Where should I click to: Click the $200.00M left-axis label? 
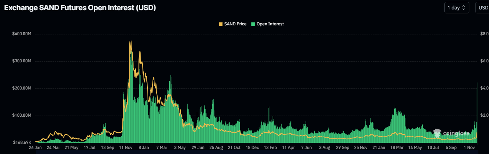point(22,88)
